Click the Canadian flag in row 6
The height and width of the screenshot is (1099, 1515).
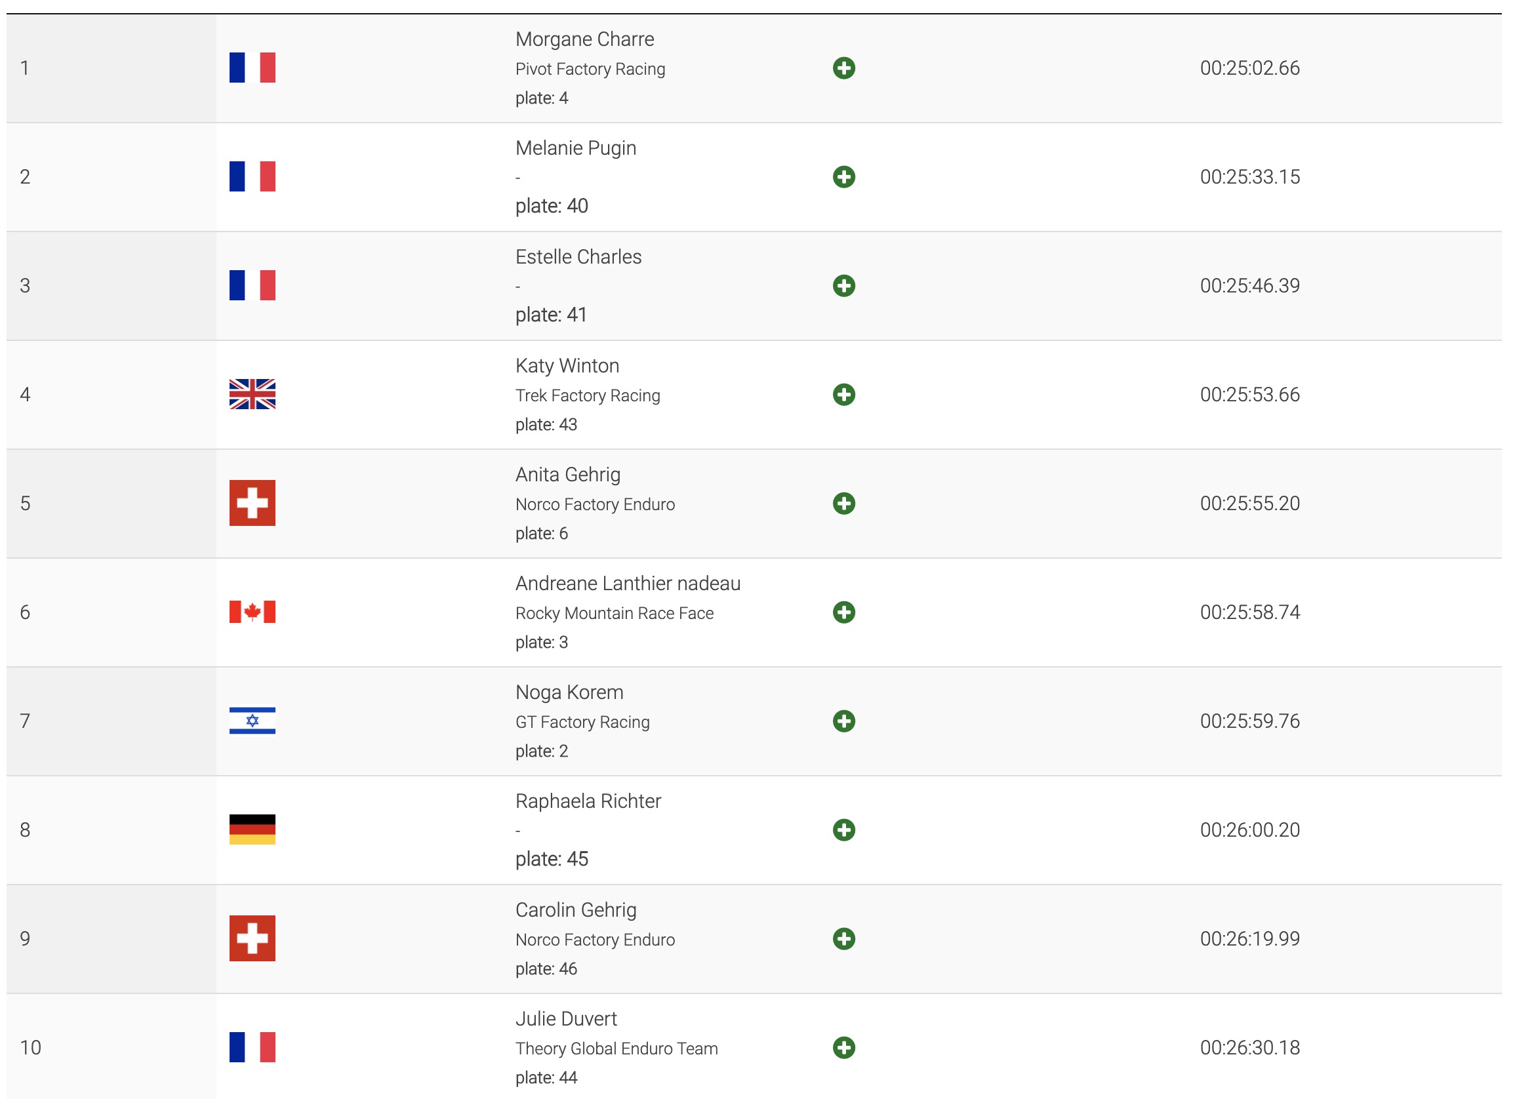(x=252, y=612)
